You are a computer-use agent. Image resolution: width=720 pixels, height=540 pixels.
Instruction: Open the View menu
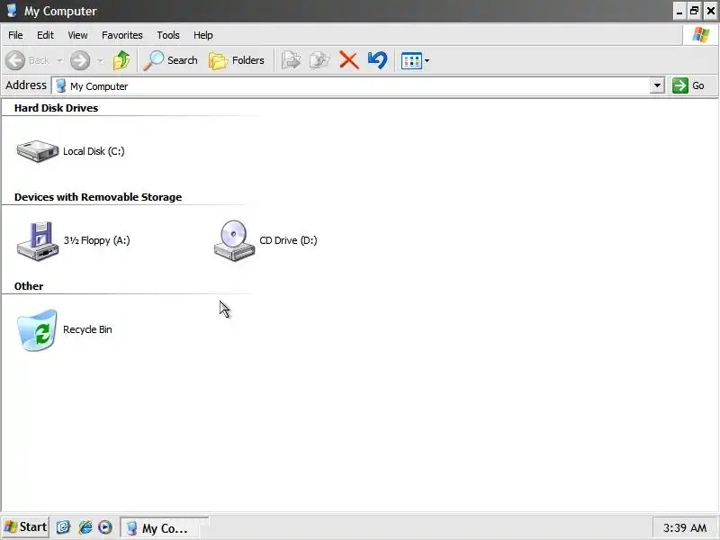point(77,35)
